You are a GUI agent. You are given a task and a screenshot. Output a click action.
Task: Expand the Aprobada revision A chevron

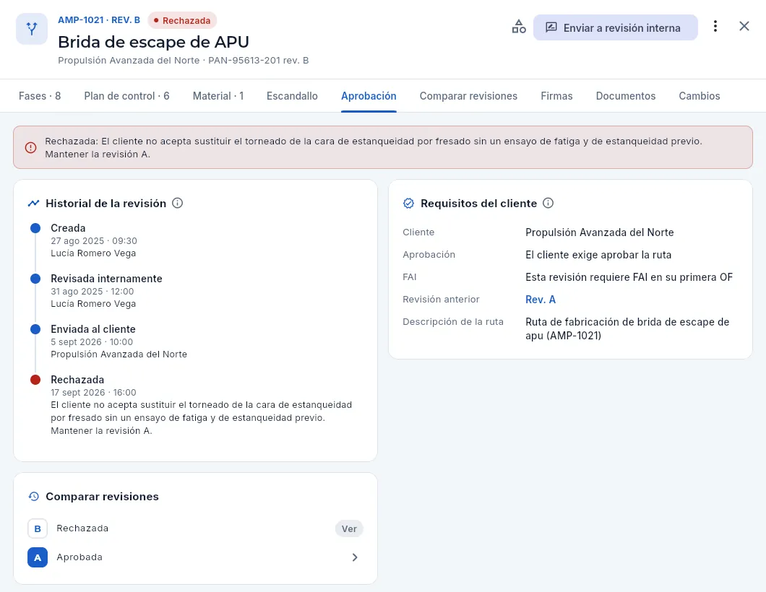point(355,557)
